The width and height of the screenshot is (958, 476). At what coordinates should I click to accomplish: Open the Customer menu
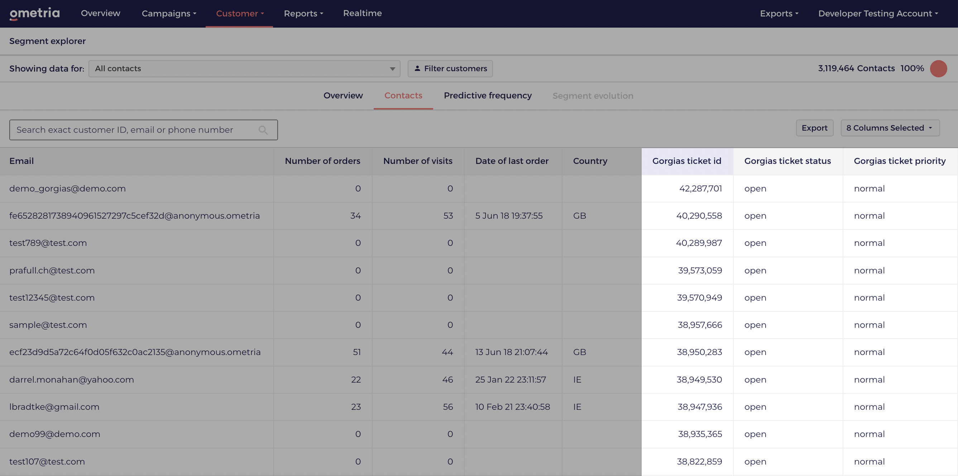pyautogui.click(x=240, y=13)
